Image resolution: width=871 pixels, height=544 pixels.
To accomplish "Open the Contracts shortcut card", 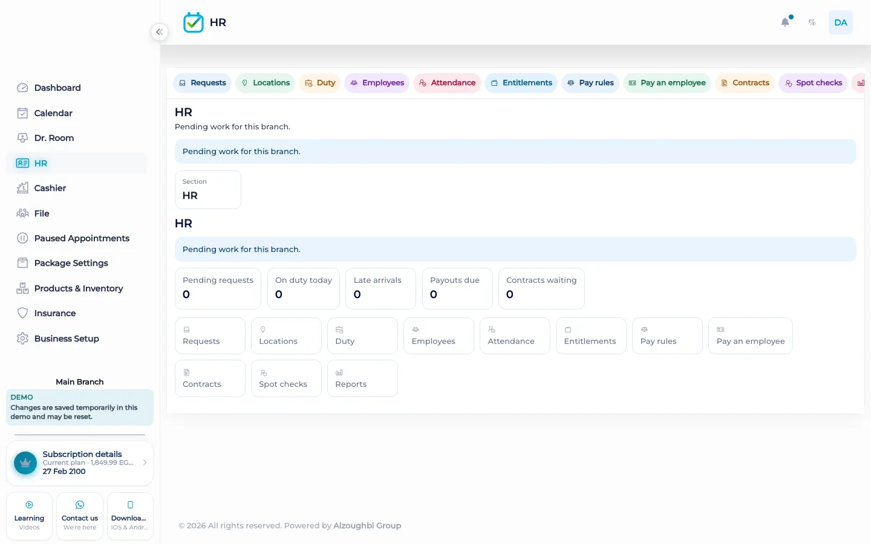I will [210, 378].
